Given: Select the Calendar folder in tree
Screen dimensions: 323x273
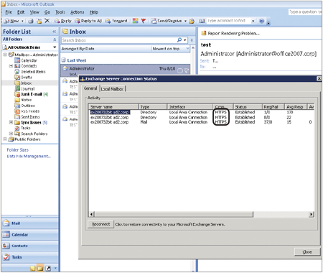Looking at the screenshot, I should (x=26, y=60).
